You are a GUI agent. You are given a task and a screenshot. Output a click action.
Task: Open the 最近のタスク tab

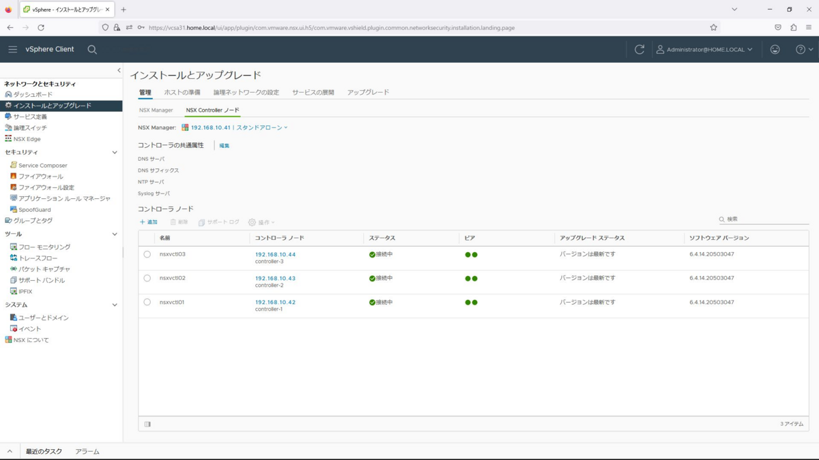coord(44,451)
